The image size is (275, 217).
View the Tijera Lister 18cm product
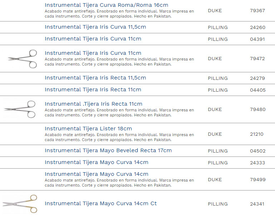pos(88,129)
